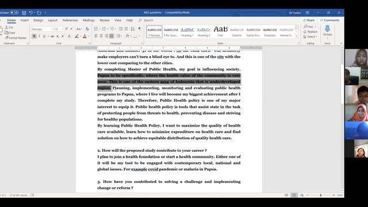This screenshot has width=368, height=207.
Task: Open the multilevel list menu
Action: click(113, 29)
